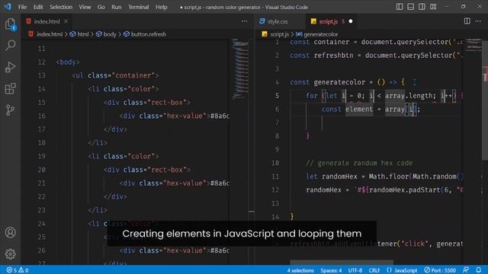
Task: Open the Terminal menu
Action: (x=139, y=7)
